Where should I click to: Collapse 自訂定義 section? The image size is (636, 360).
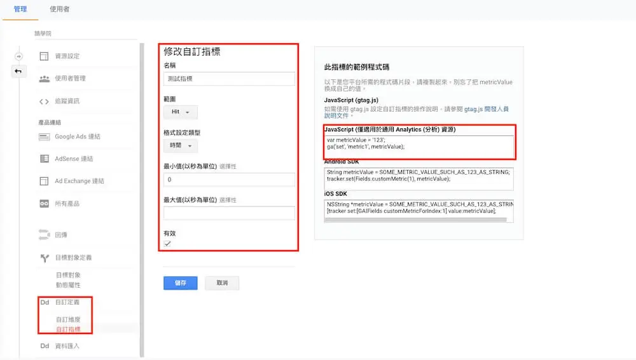pyautogui.click(x=67, y=302)
